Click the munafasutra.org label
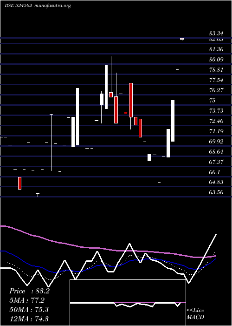232x326 pixels. point(53,6)
